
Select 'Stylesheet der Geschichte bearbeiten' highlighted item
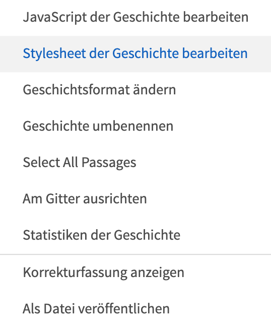click(135, 54)
